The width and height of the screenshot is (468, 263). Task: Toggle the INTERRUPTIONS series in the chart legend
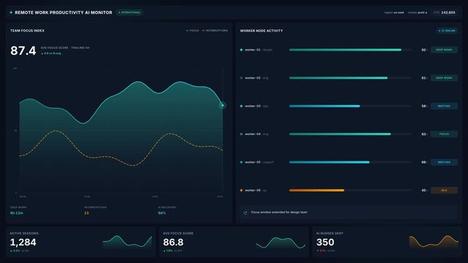[215, 31]
